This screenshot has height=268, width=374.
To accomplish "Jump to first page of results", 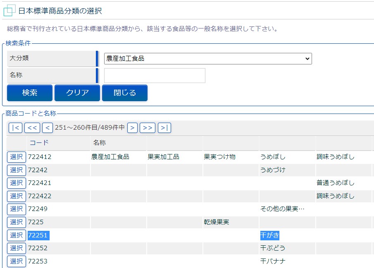I will [x=15, y=128].
